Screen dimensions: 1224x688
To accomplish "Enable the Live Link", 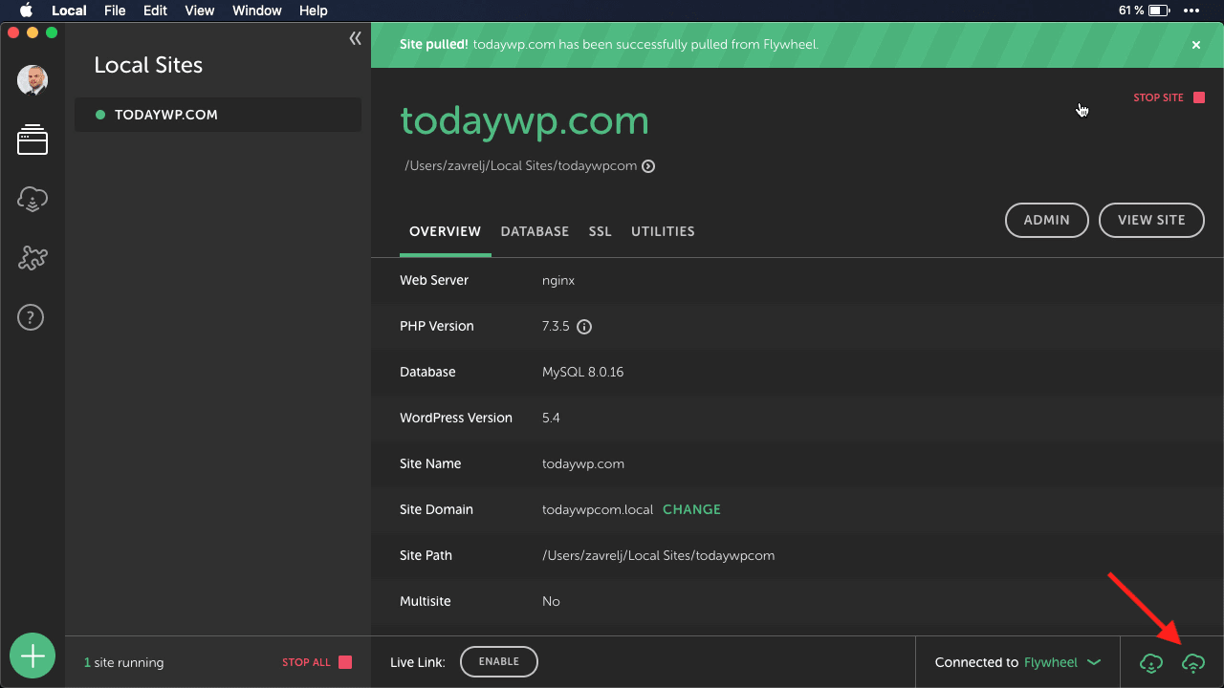I will tap(499, 661).
